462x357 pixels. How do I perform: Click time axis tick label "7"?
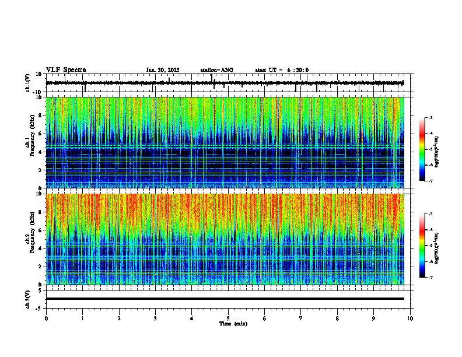tap(301, 318)
